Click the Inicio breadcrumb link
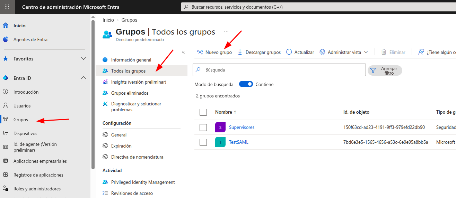 pos(108,20)
